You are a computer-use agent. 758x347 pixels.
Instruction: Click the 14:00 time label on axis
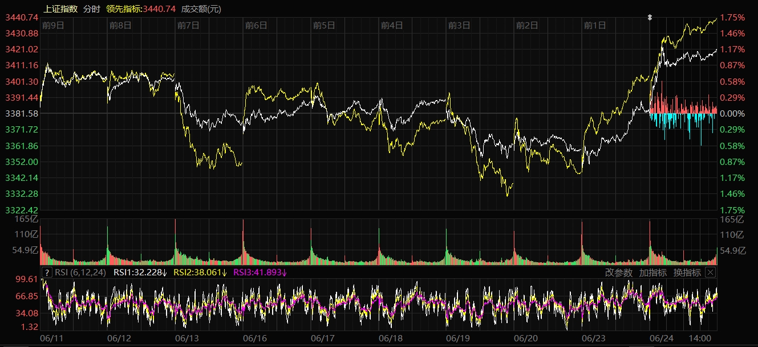tap(700, 338)
